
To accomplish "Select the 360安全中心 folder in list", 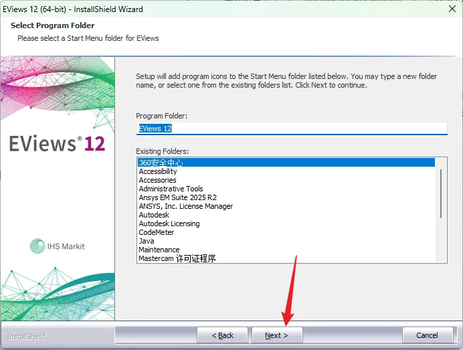I will (x=286, y=163).
